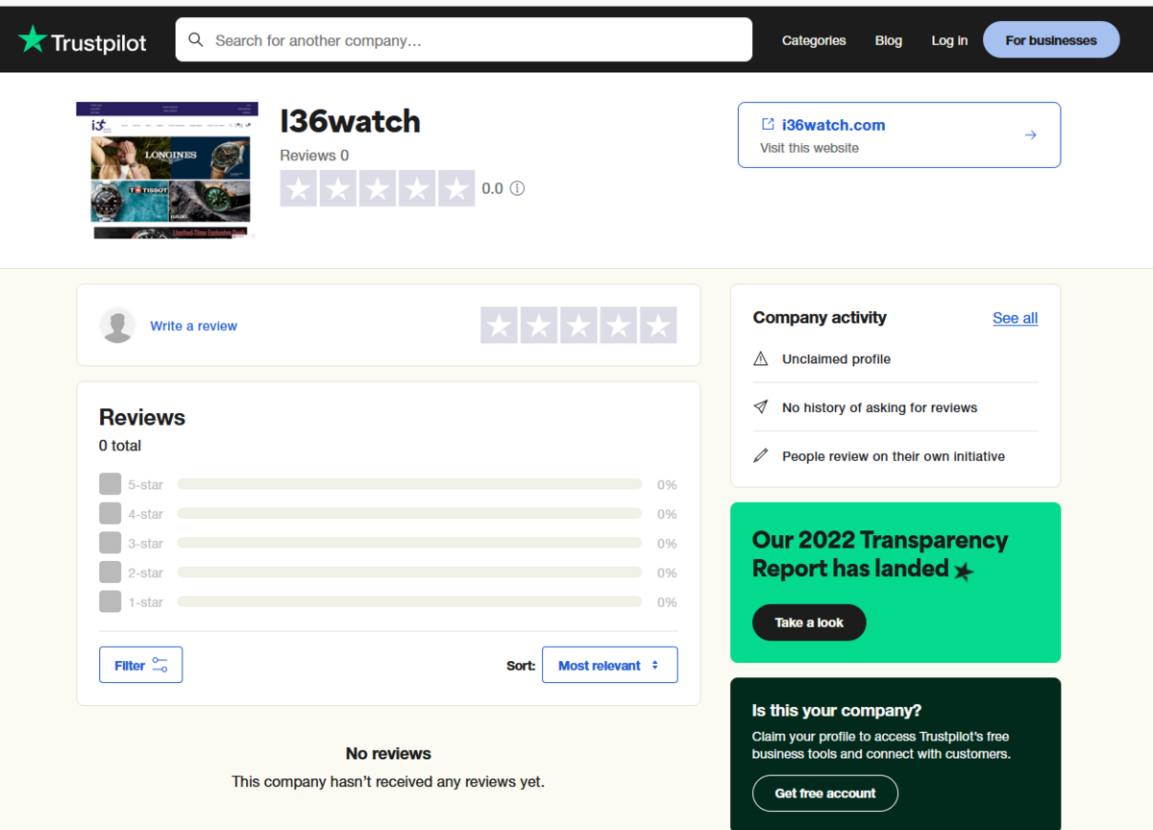Rate three stars in Write a review
Image resolution: width=1153 pixels, height=830 pixels.
578,326
